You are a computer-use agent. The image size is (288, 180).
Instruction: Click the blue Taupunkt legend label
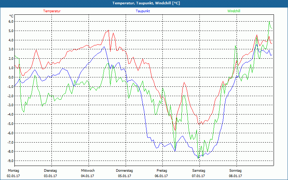click(143, 11)
